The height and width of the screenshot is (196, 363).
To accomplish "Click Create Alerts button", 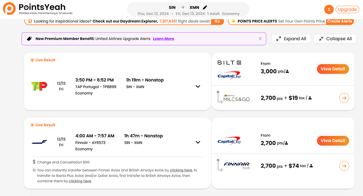I will [339, 21].
